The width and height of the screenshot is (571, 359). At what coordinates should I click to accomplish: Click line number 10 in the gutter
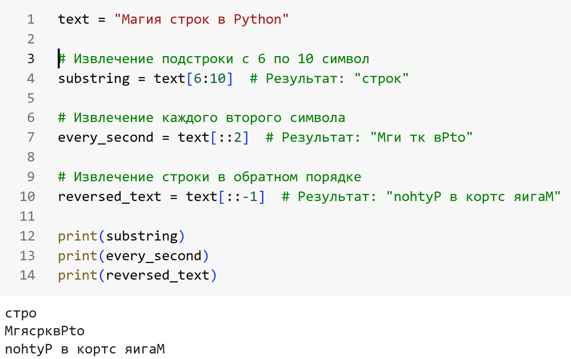pos(27,197)
